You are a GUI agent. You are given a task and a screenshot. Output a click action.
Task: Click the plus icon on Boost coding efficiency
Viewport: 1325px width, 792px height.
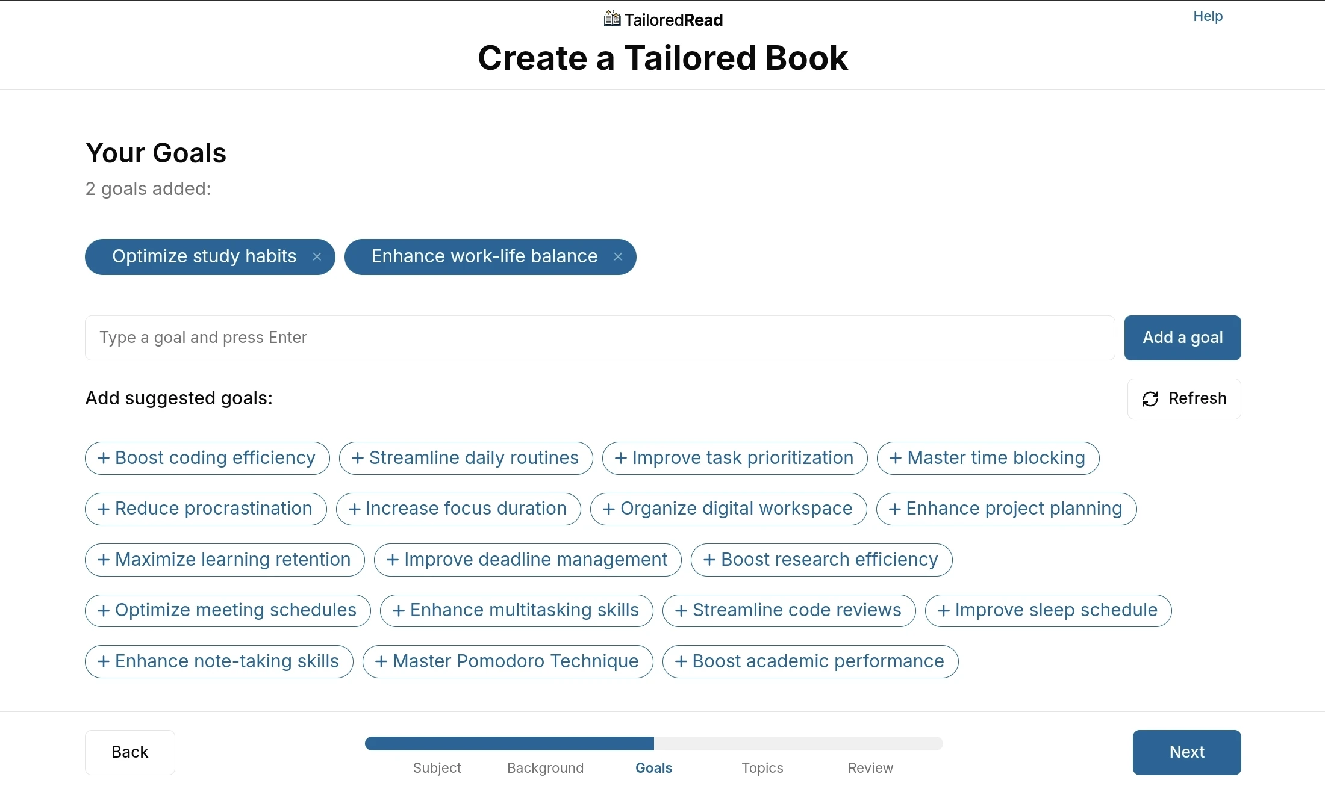[104, 459]
